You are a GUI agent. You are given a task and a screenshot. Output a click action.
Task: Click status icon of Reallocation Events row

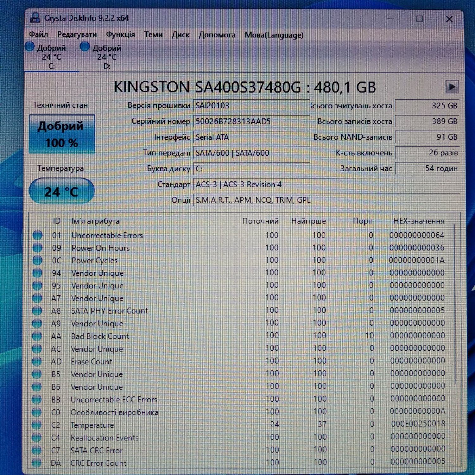tap(37, 437)
